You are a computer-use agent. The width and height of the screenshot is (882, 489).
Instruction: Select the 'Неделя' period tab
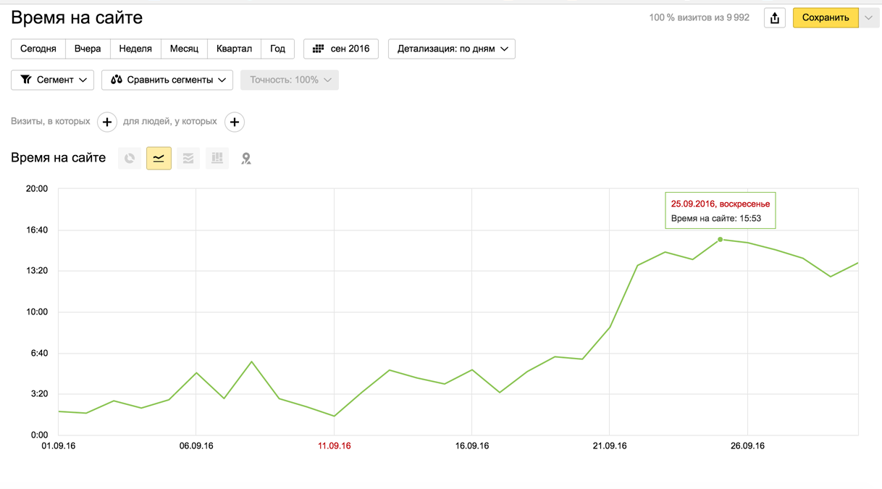click(x=135, y=49)
